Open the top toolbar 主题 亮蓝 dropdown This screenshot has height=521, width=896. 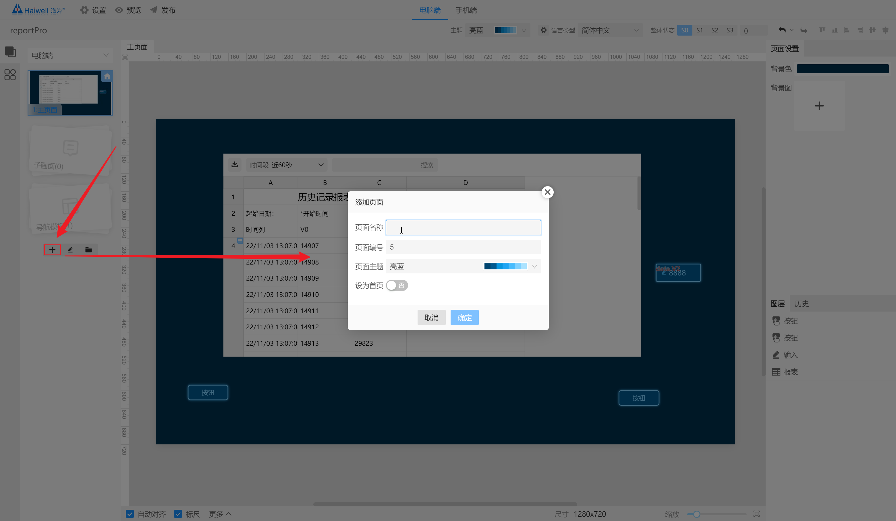tap(498, 30)
